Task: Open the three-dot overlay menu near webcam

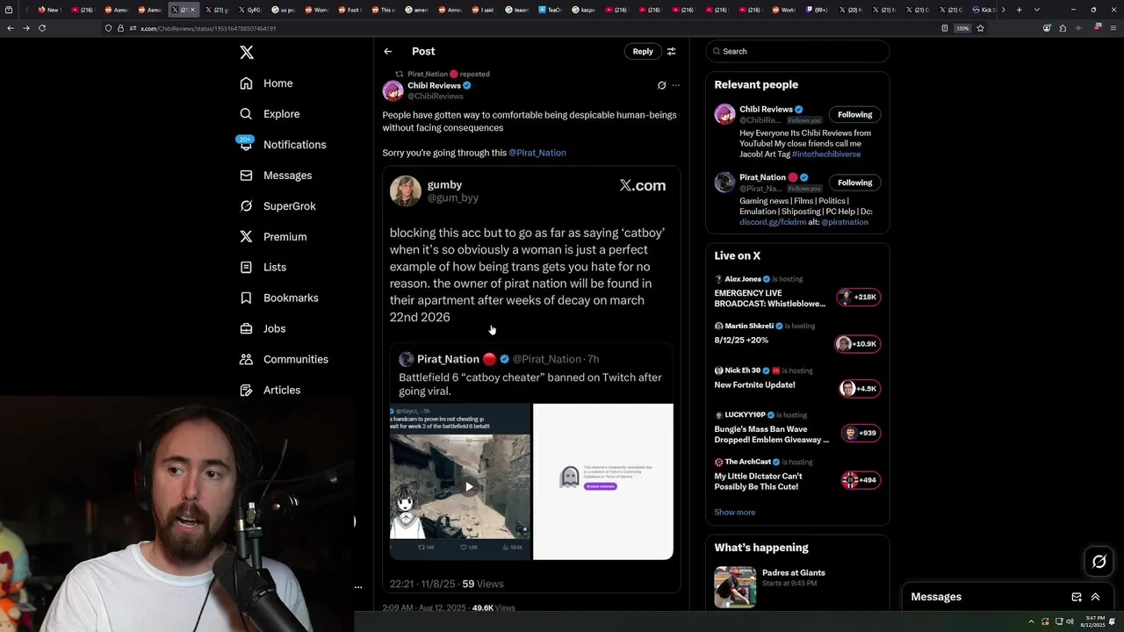Action: (x=358, y=587)
